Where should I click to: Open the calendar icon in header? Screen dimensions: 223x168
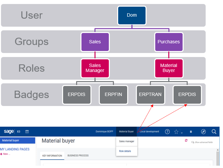27,132
